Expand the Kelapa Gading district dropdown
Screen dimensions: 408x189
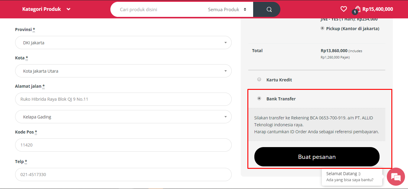[123, 117]
